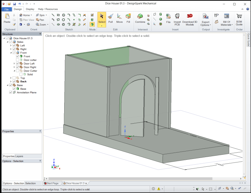
Task: Open the File menu
Action: (x=7, y=9)
